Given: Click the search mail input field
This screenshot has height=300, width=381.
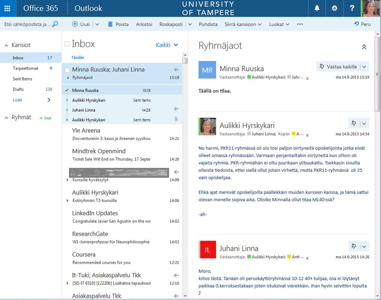Looking at the screenshot, I should (28, 24).
